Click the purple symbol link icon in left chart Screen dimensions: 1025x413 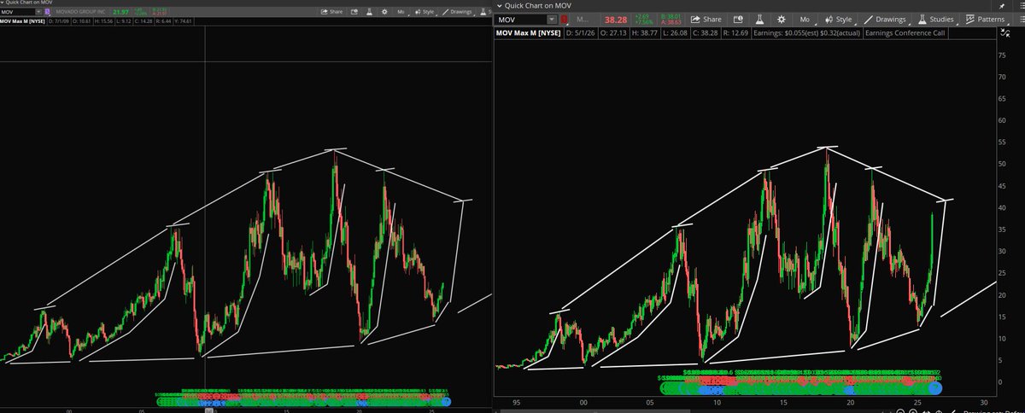coord(47,12)
